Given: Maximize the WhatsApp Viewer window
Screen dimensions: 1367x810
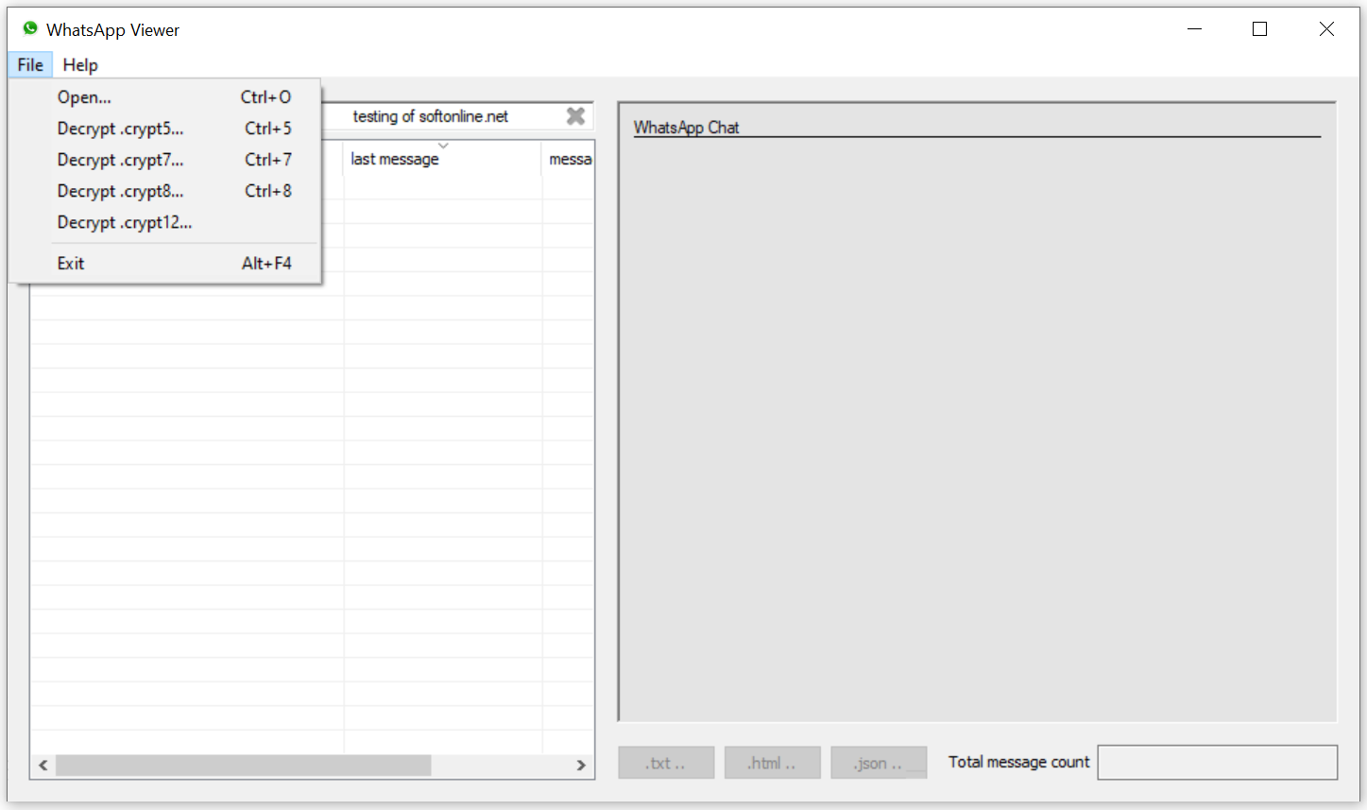Looking at the screenshot, I should click(x=1259, y=29).
